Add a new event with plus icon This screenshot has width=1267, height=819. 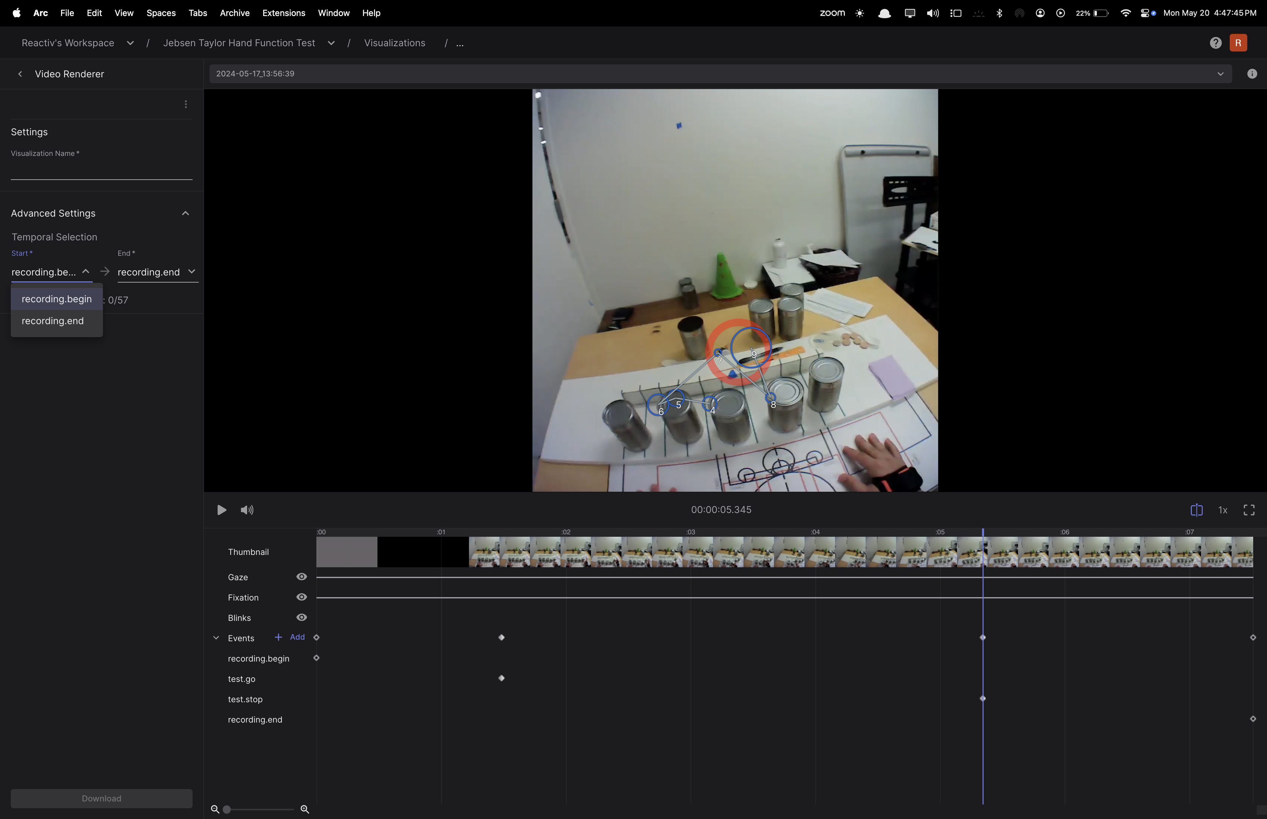pos(278,637)
